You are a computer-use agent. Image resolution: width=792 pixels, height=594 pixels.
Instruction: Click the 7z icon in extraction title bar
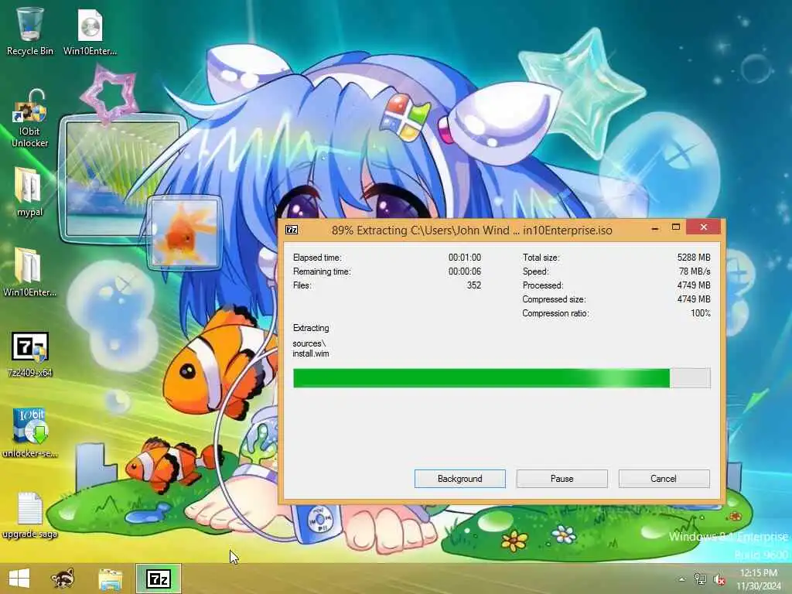(292, 230)
